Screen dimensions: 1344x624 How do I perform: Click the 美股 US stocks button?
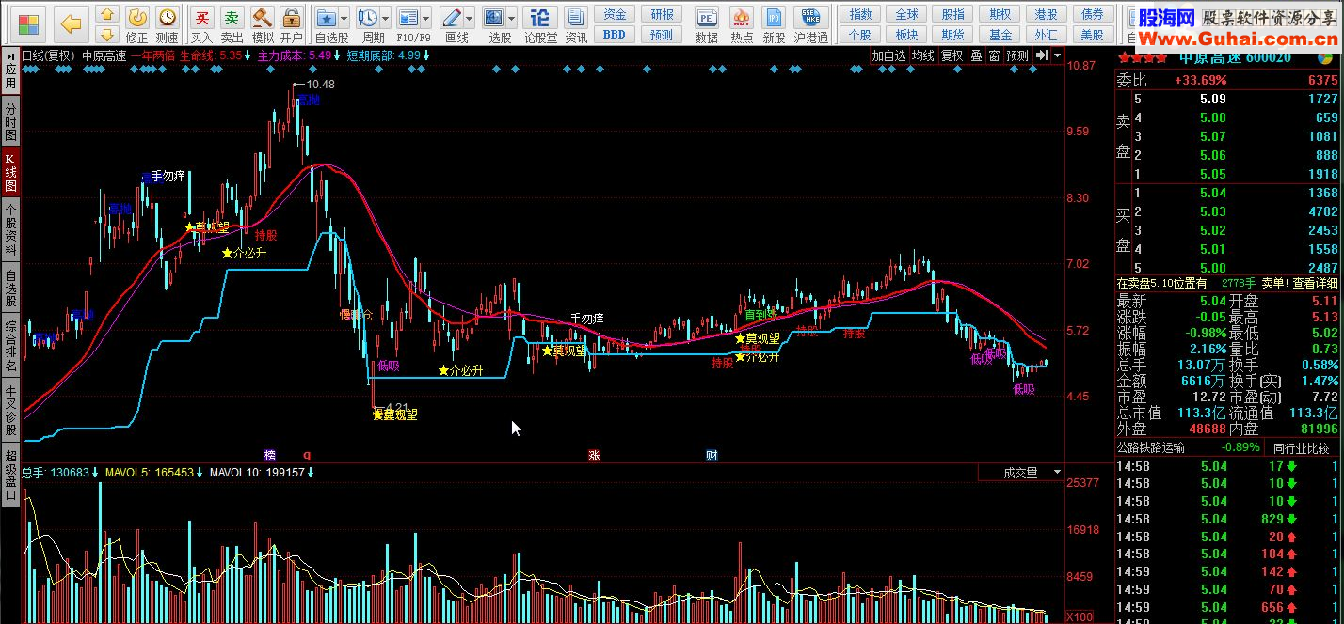click(x=1092, y=35)
